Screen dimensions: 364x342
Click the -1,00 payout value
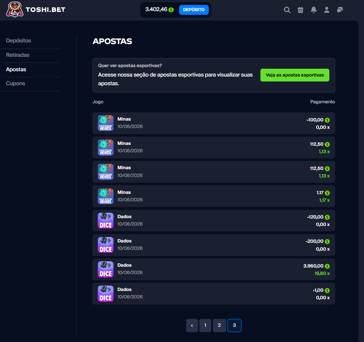tap(318, 291)
